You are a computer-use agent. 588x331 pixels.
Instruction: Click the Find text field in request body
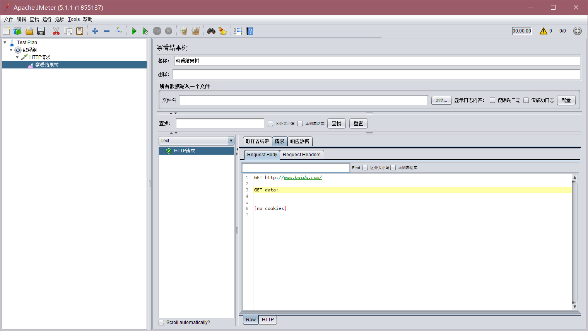coord(296,167)
